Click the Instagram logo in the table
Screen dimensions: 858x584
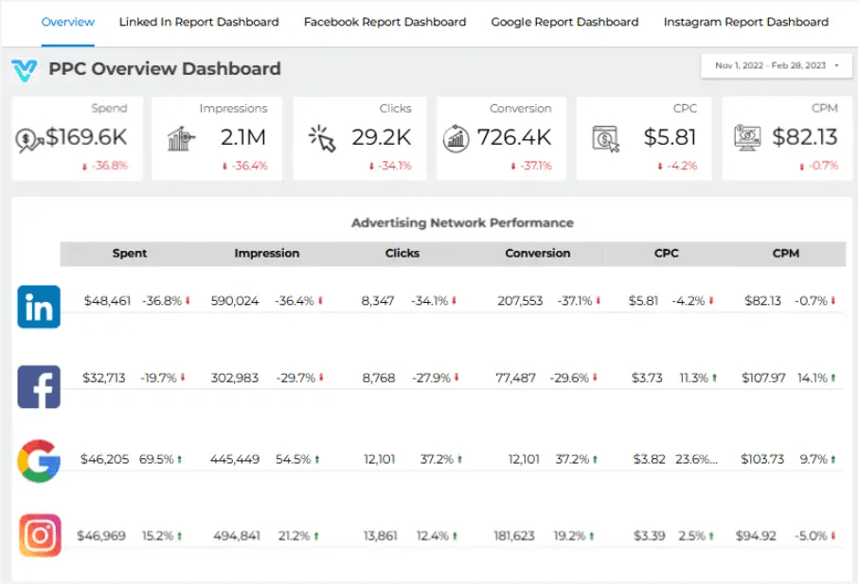coord(38,534)
